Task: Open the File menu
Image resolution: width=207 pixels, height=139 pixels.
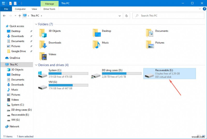Action: pyautogui.click(x=6, y=9)
